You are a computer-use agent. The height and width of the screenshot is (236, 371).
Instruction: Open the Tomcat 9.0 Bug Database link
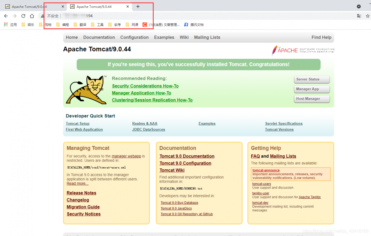pyautogui.click(x=179, y=203)
